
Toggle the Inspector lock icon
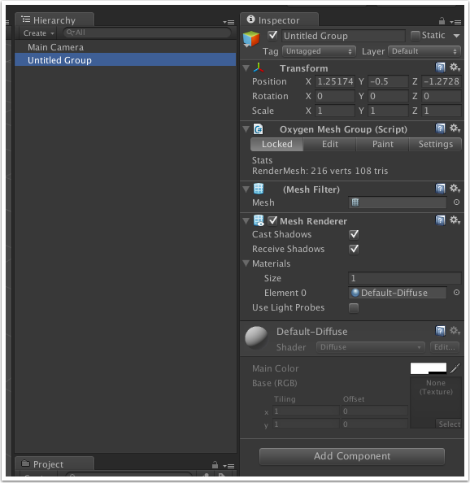click(x=442, y=21)
